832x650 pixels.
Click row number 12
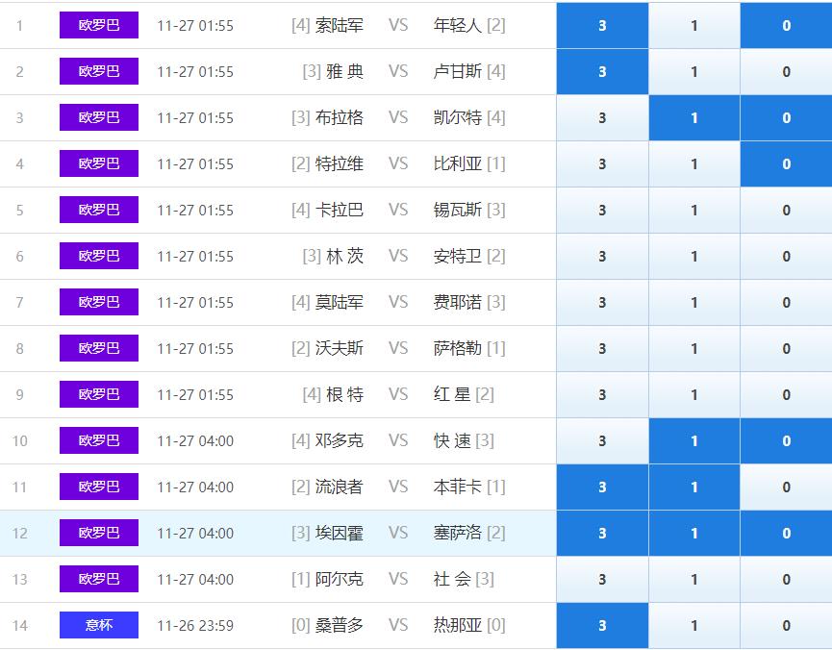tap(19, 534)
